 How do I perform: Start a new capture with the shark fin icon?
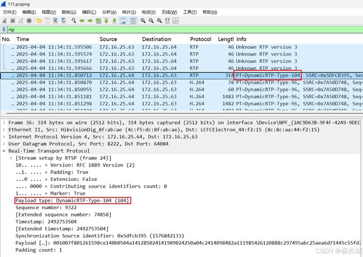[x=5, y=21]
